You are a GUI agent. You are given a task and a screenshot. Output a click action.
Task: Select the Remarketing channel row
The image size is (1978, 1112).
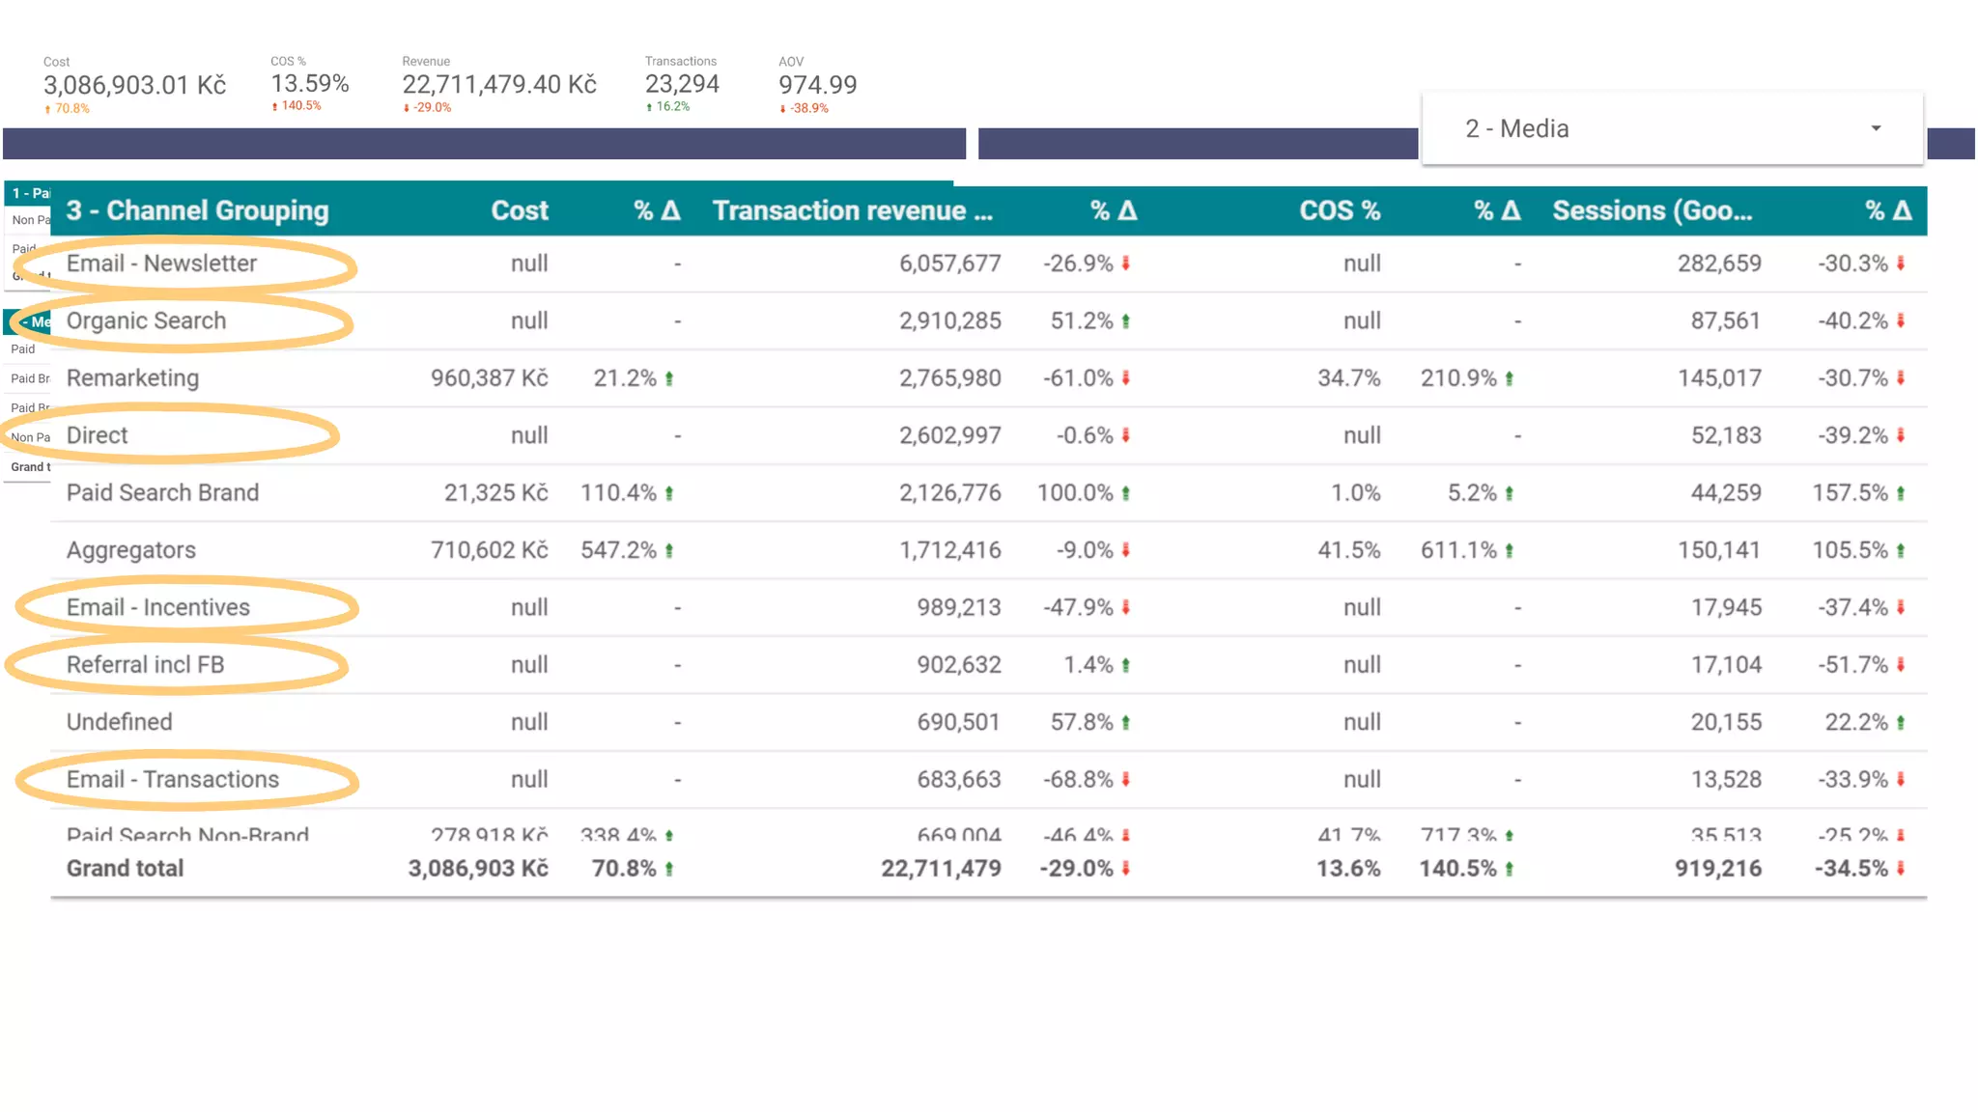point(132,378)
